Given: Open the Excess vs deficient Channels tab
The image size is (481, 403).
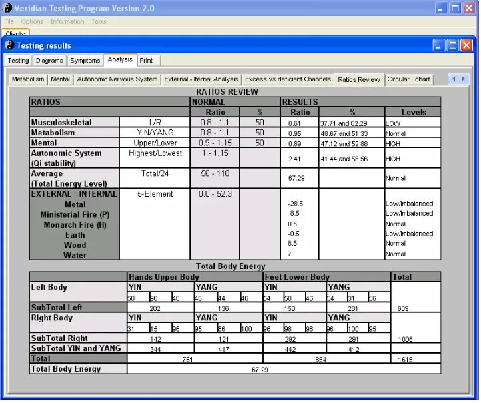Looking at the screenshot, I should pos(288,79).
